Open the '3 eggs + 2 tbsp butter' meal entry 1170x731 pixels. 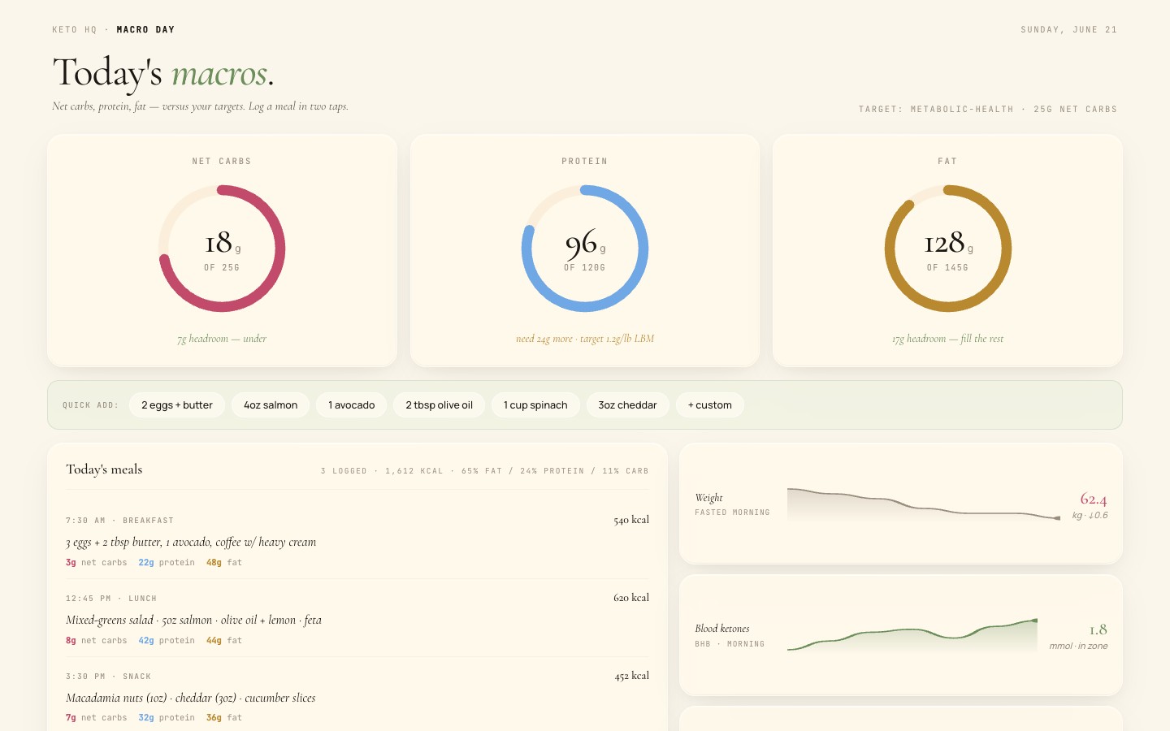pyautogui.click(x=191, y=543)
